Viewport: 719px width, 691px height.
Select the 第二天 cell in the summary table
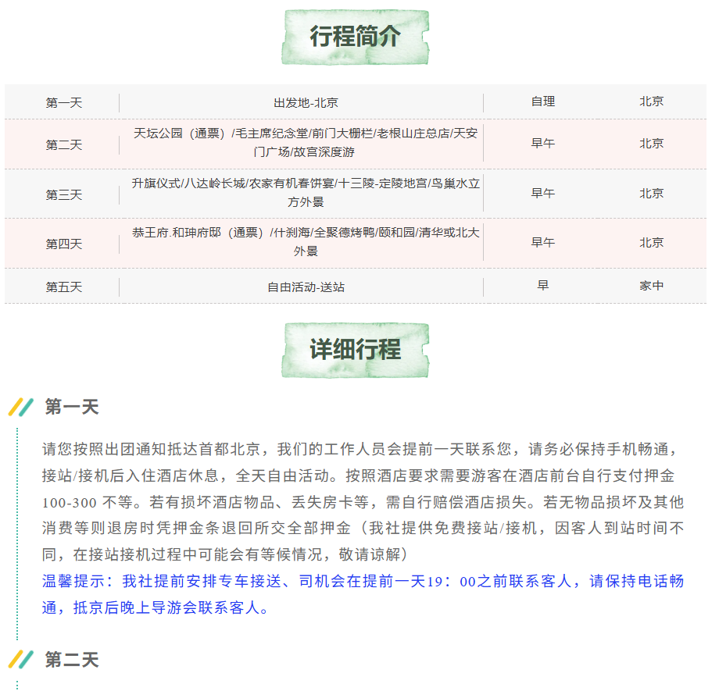click(x=64, y=144)
